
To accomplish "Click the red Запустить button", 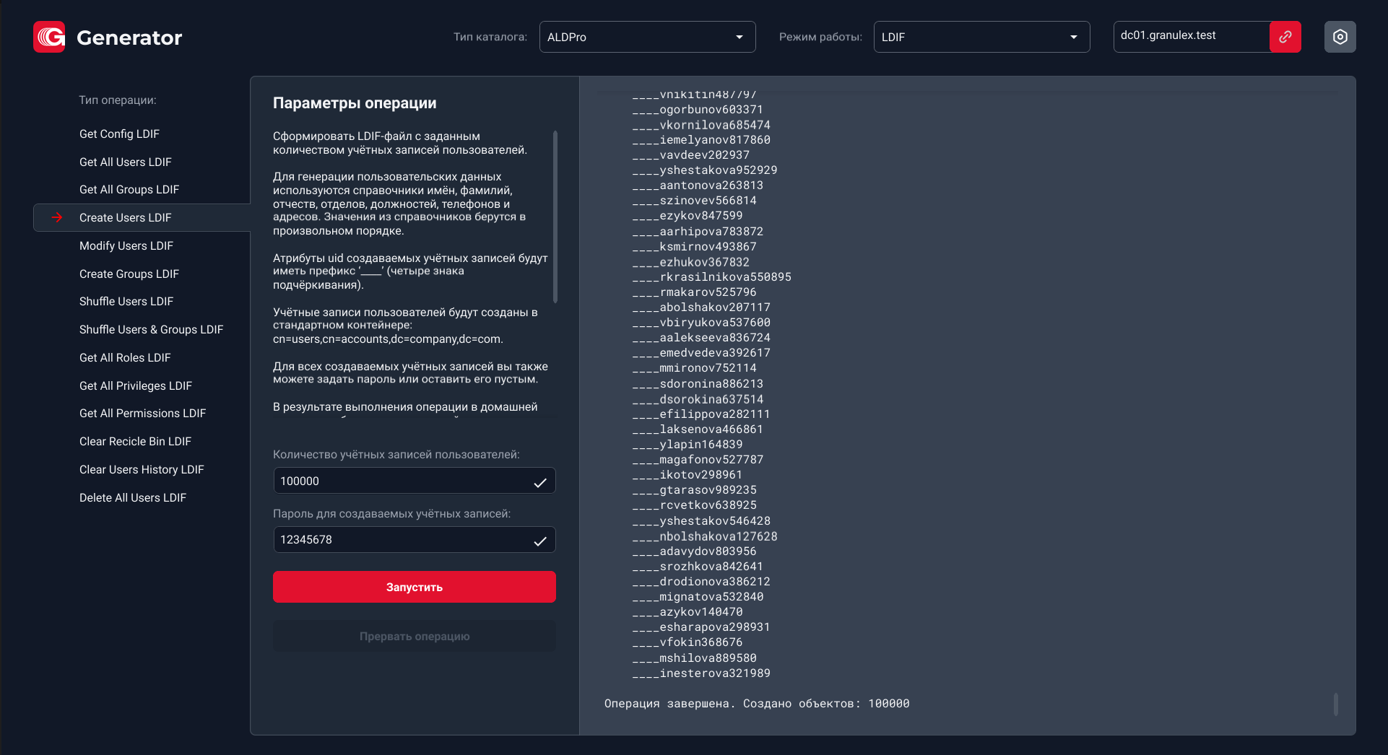I will click(415, 587).
